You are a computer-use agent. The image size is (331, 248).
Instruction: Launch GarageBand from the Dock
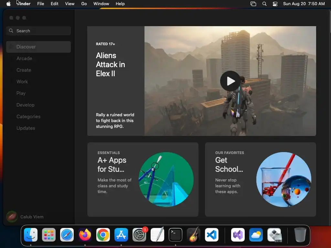click(x=194, y=235)
